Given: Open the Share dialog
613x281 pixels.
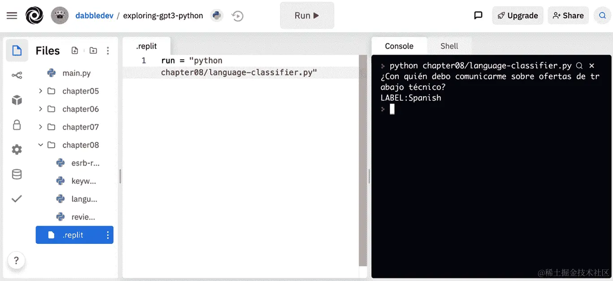Looking at the screenshot, I should pyautogui.click(x=568, y=15).
